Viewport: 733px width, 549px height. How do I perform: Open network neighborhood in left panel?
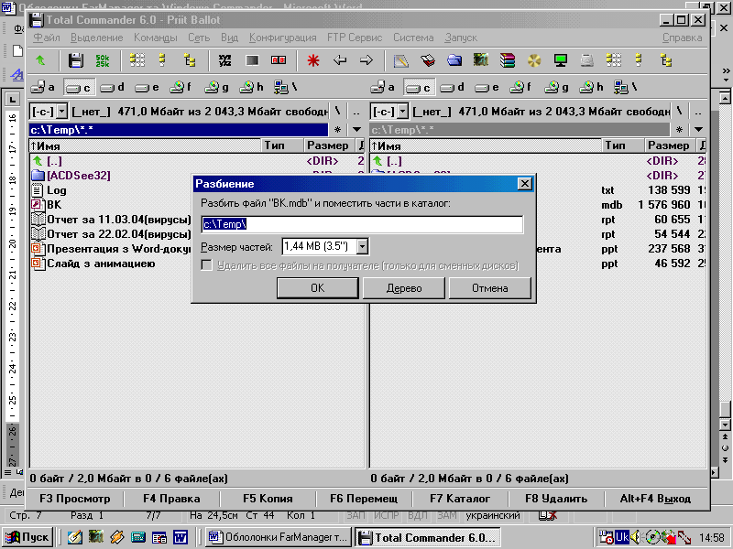[x=285, y=87]
